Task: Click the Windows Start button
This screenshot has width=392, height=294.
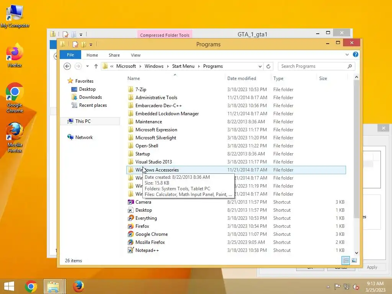Action: click(9, 286)
